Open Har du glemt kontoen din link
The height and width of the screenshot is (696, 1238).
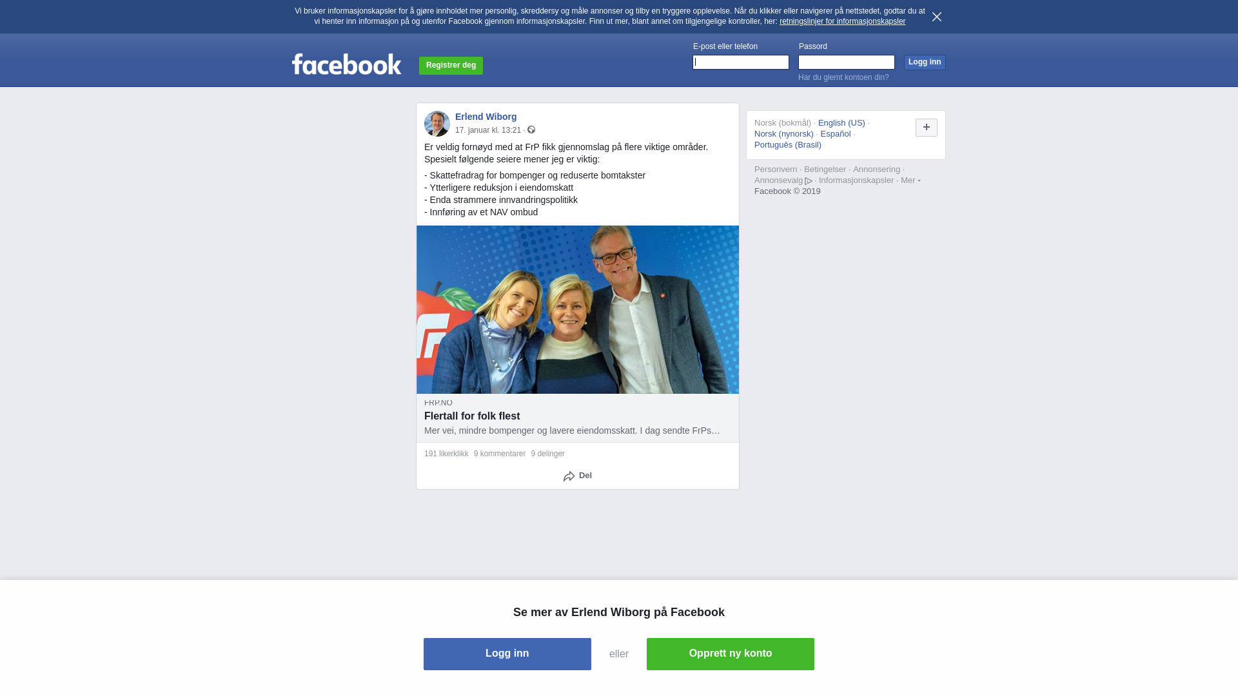pyautogui.click(x=843, y=77)
